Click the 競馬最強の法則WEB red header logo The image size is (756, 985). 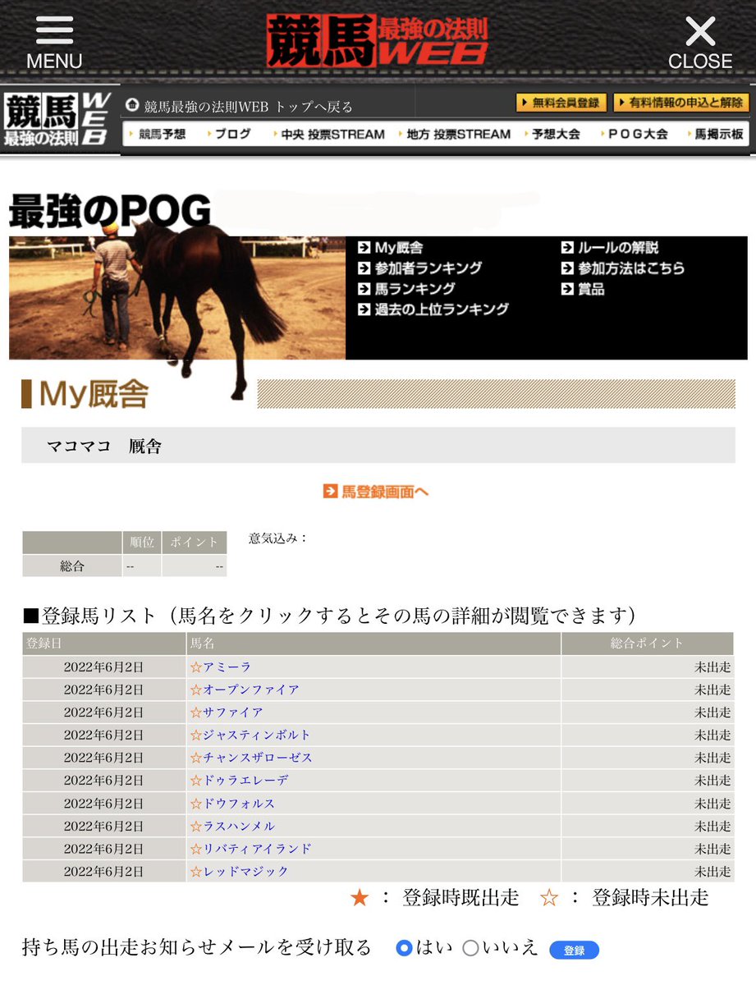pos(377,40)
